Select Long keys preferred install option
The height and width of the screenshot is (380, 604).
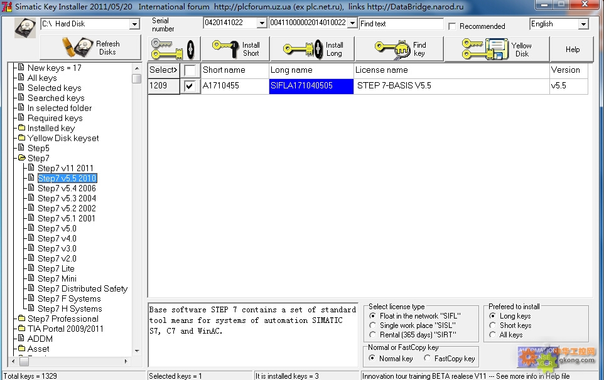tap(492, 316)
